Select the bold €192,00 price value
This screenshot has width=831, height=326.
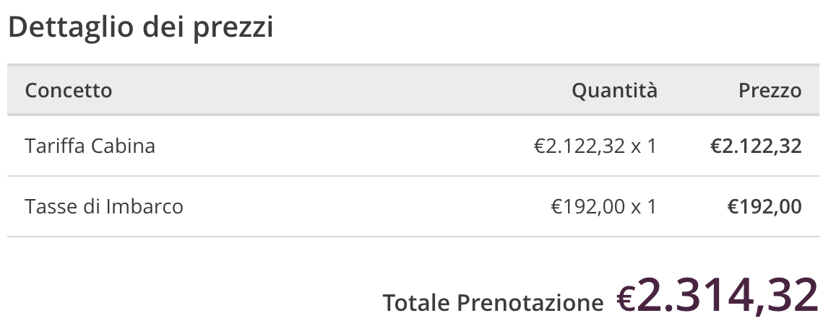tap(765, 207)
